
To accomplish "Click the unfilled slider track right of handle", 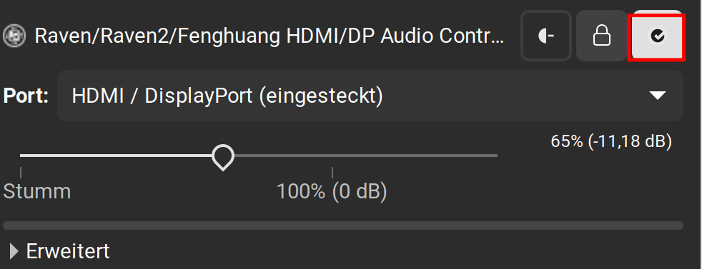I will click(366, 156).
